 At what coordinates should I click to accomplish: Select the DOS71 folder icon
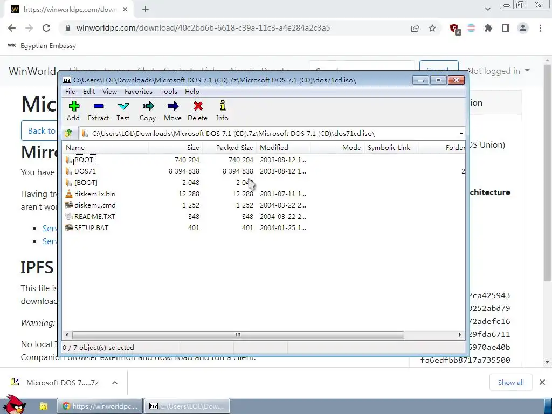point(68,171)
